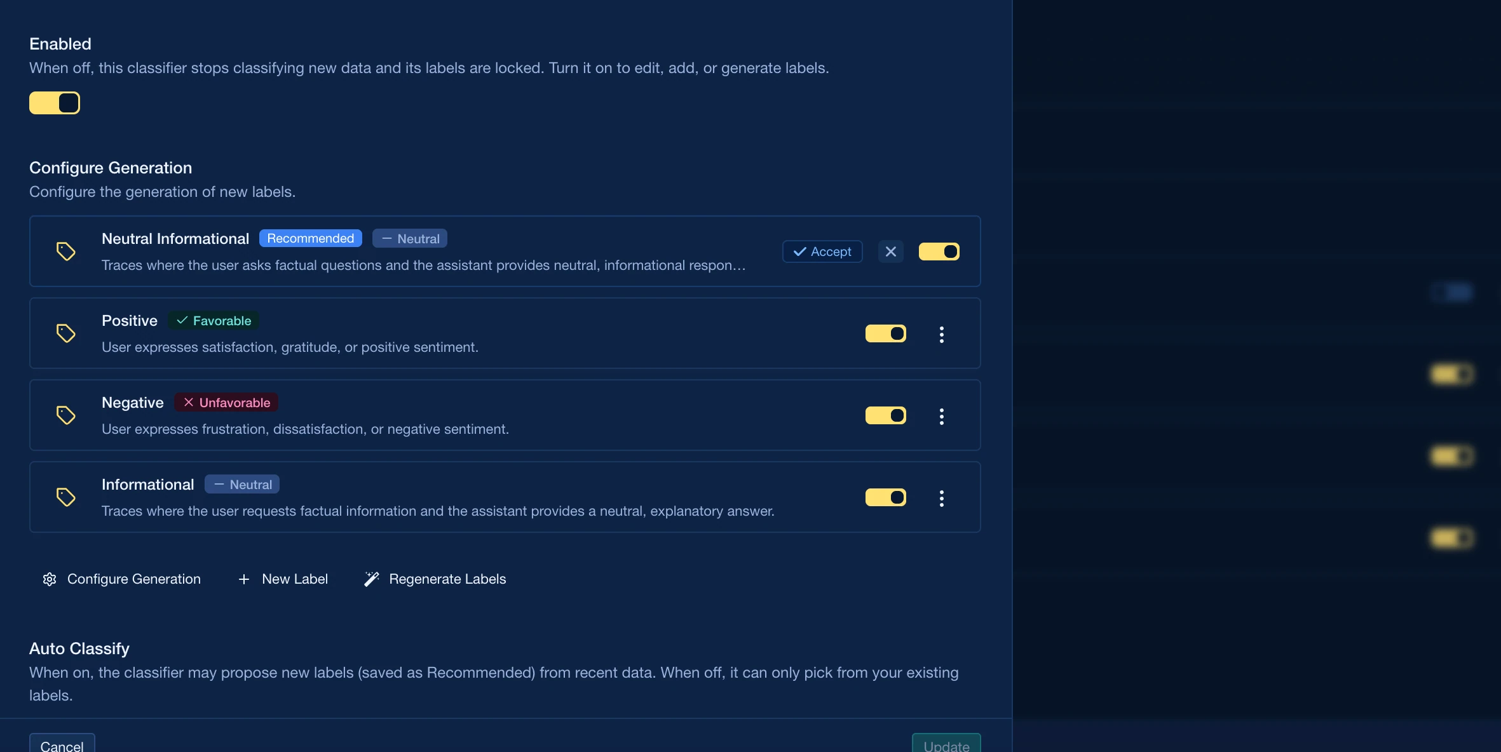Disable the Neutral Informational label toggle
Screen dimensions: 1501x752
pyautogui.click(x=939, y=252)
